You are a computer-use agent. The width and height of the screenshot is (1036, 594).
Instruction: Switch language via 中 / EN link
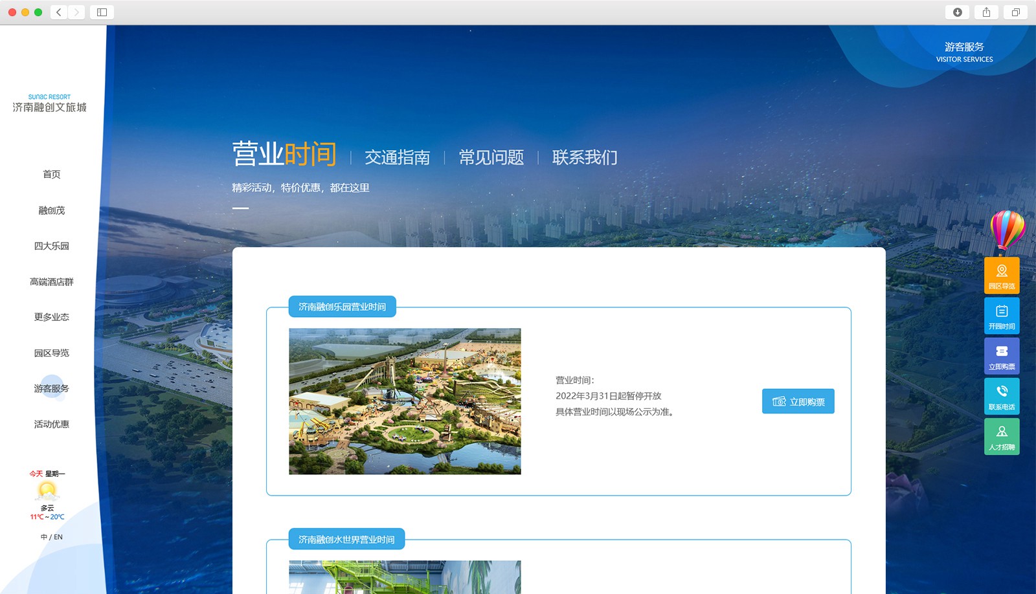52,537
